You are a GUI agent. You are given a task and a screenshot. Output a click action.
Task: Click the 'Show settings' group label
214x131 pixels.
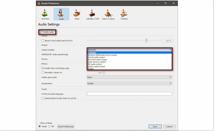click(x=46, y=123)
